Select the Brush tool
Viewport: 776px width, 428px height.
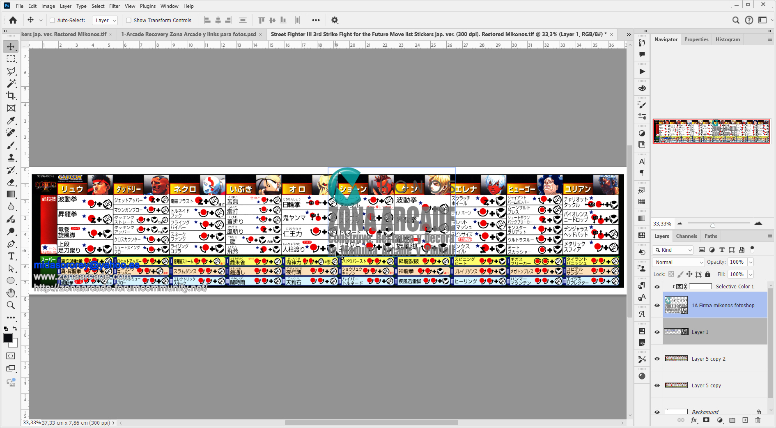[11, 145]
